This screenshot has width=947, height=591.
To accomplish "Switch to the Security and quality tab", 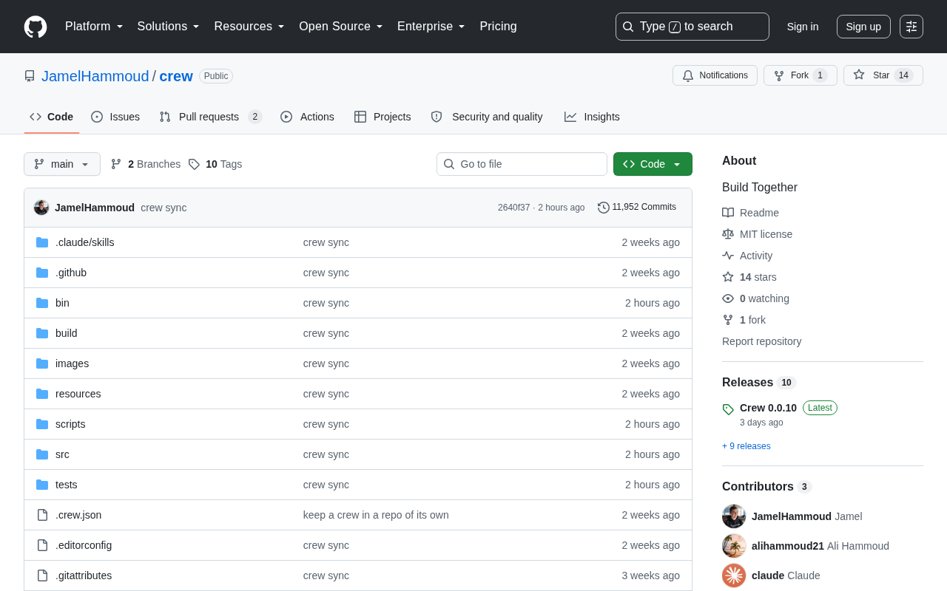I will [x=487, y=117].
